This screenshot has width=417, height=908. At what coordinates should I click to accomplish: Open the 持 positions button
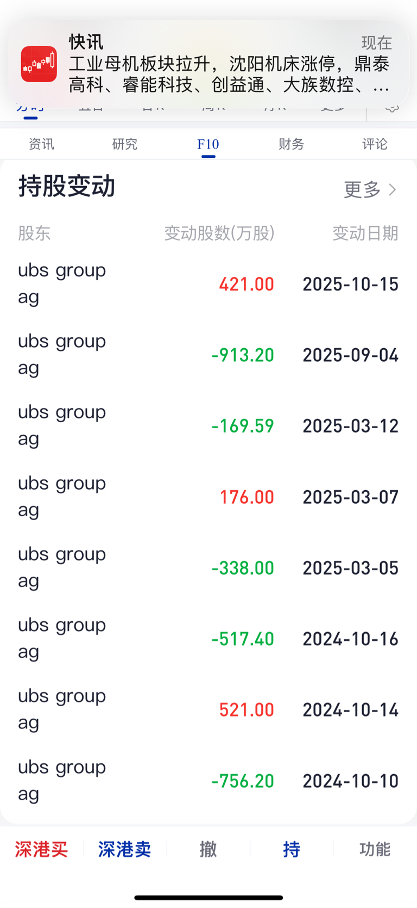[292, 849]
